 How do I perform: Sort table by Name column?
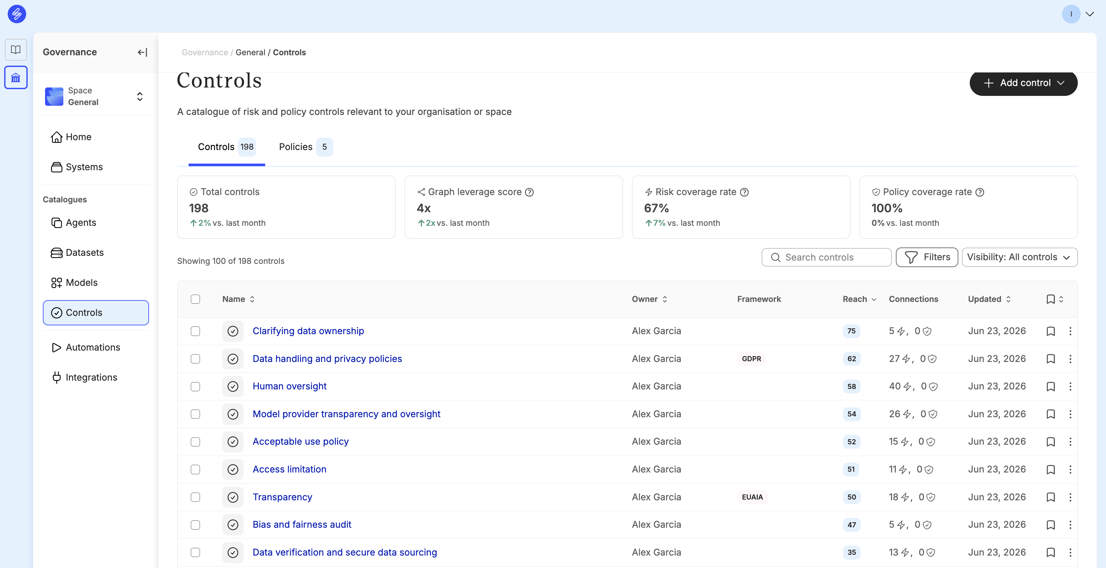[x=238, y=299]
